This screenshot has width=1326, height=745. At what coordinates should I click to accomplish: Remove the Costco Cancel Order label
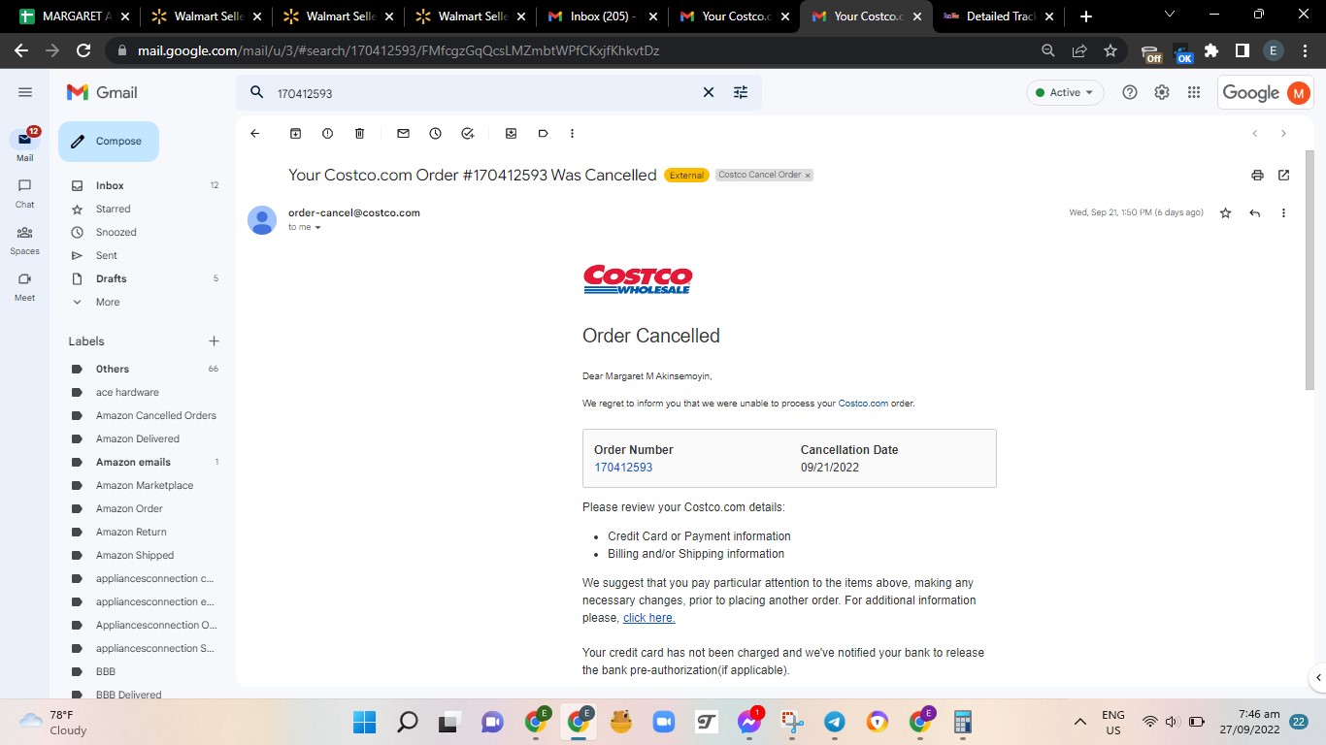click(808, 176)
